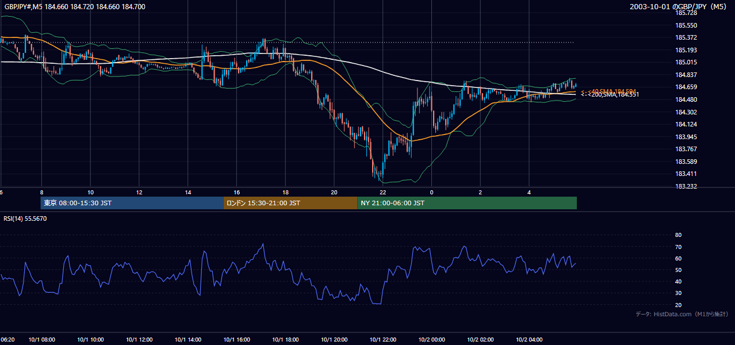The width and height of the screenshot is (735, 345).
Task: Click the 10/1 12:00 time axis label
Action: pyautogui.click(x=139, y=340)
